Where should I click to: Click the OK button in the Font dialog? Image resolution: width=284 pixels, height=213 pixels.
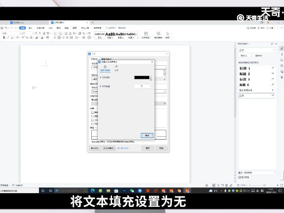click(148, 148)
